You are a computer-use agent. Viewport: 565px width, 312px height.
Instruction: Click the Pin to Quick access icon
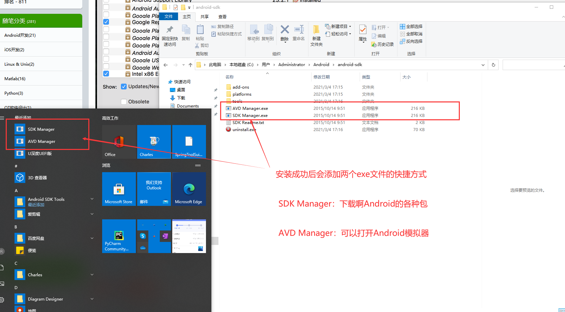pyautogui.click(x=170, y=30)
